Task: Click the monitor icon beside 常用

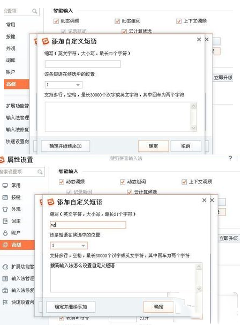Action: coord(5,186)
